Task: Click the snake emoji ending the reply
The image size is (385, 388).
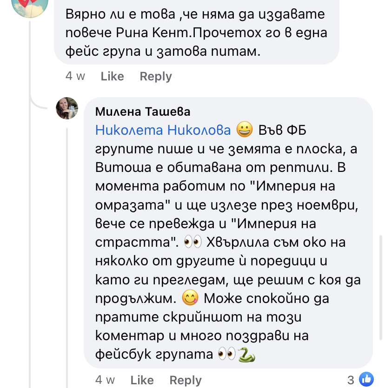Action: point(247,355)
